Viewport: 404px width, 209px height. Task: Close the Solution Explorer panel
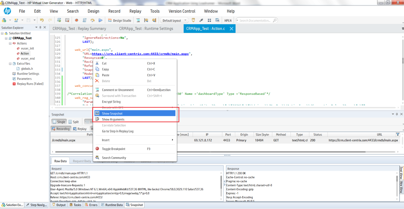45,28
